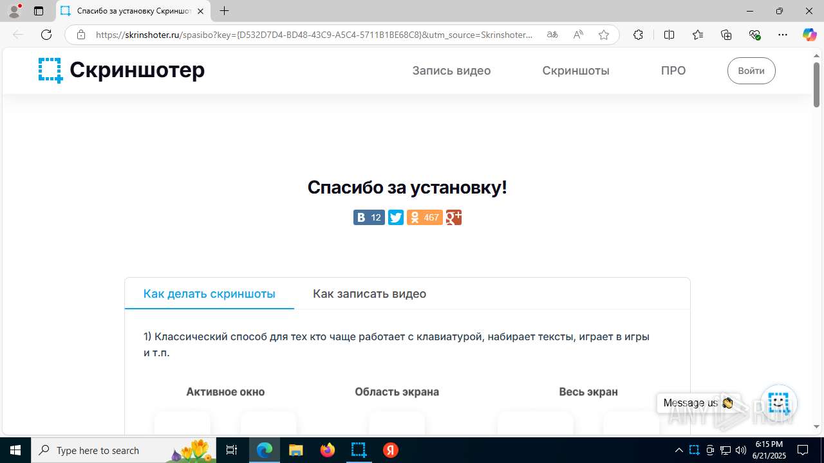Click the scrollbar down arrow

816,426
